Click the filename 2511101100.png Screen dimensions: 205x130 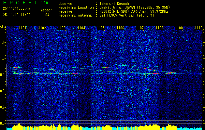pyautogui.click(x=17, y=9)
